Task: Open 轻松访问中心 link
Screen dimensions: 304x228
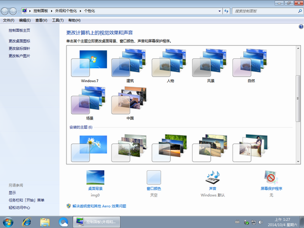Action: (19, 207)
